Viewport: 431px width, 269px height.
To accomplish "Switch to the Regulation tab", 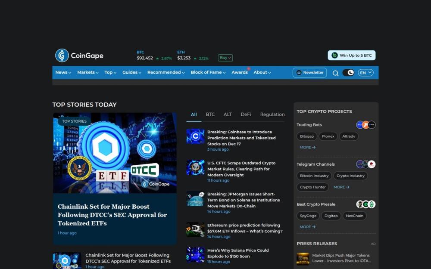I will (272, 114).
